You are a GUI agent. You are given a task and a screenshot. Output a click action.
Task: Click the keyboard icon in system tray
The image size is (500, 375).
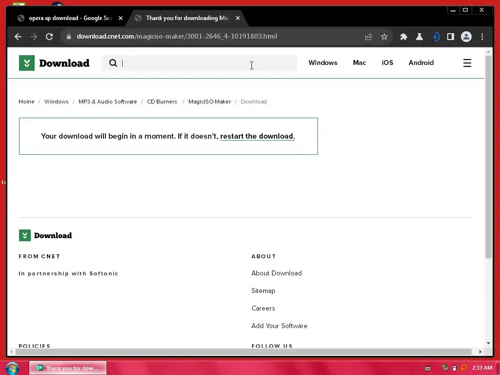pyautogui.click(x=428, y=368)
